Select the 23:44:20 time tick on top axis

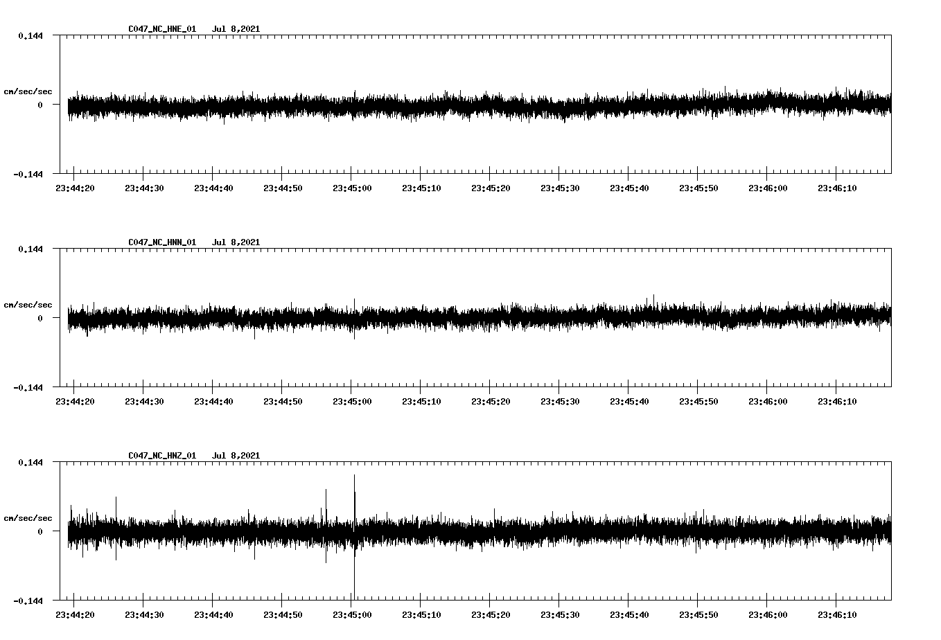[76, 186]
